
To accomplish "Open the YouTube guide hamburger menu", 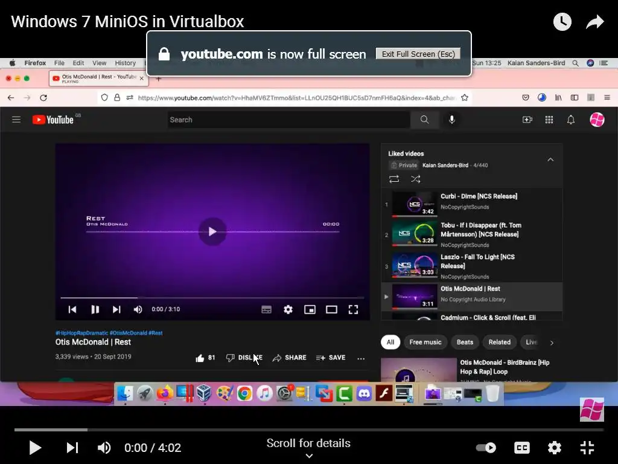I will pos(16,120).
